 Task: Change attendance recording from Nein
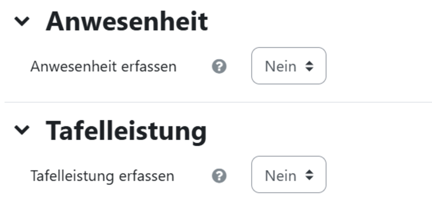pyautogui.click(x=289, y=66)
